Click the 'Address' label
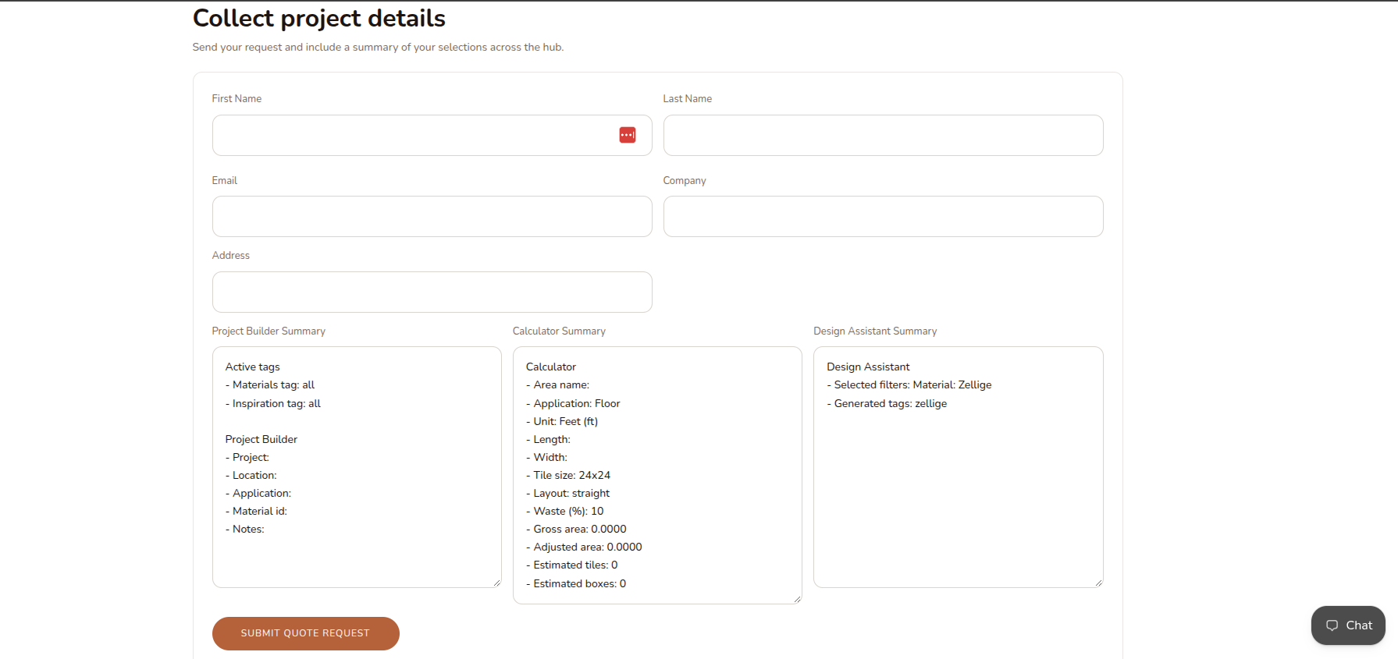 [x=231, y=256]
